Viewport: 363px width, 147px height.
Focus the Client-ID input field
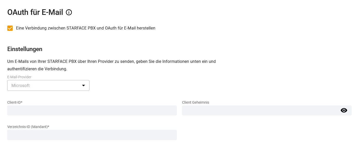pyautogui.click(x=92, y=110)
